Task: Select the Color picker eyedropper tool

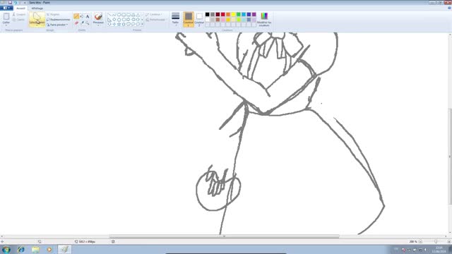Action: 82,23
